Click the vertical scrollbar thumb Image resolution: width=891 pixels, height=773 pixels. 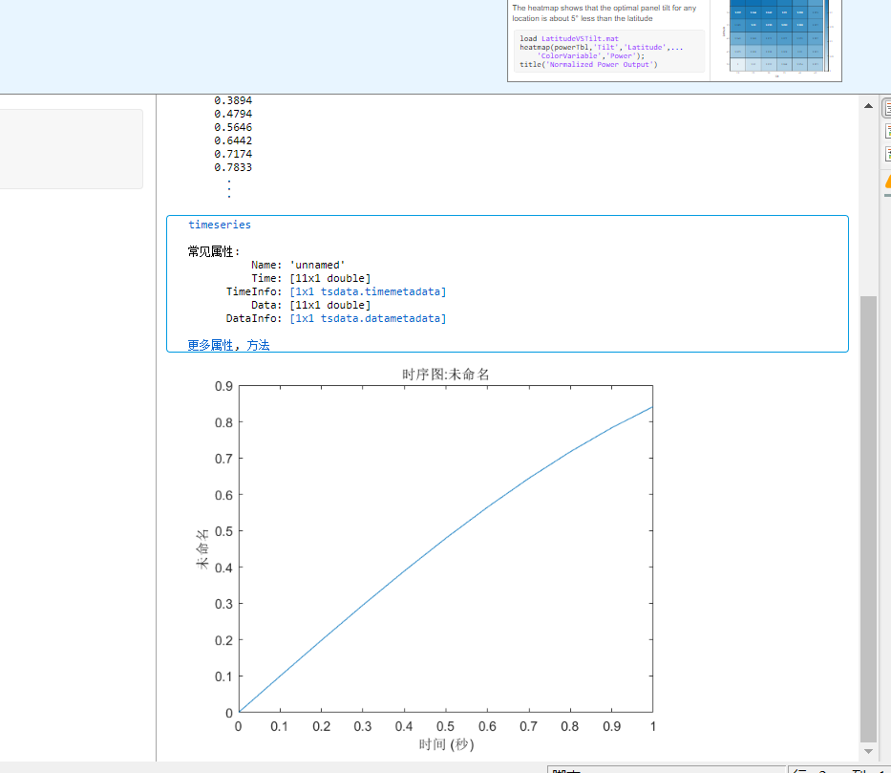pyautogui.click(x=868, y=519)
